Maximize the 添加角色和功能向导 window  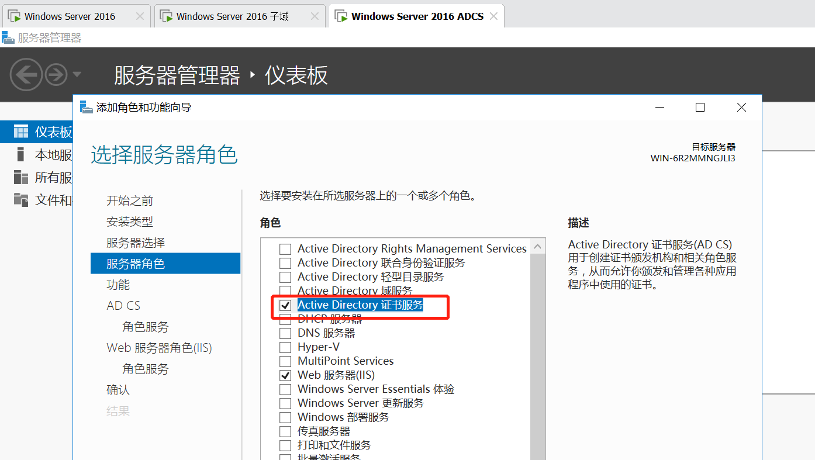tap(700, 108)
